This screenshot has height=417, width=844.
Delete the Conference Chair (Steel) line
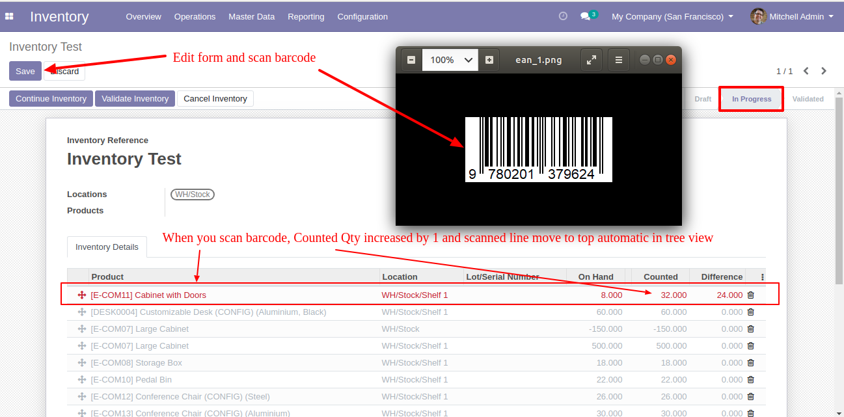pyautogui.click(x=750, y=397)
